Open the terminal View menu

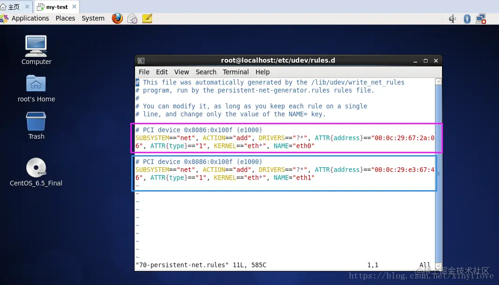coord(181,72)
